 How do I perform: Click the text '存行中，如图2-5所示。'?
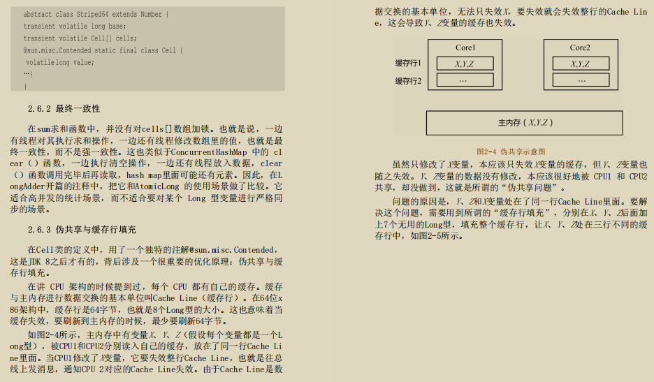pyautogui.click(x=419, y=236)
